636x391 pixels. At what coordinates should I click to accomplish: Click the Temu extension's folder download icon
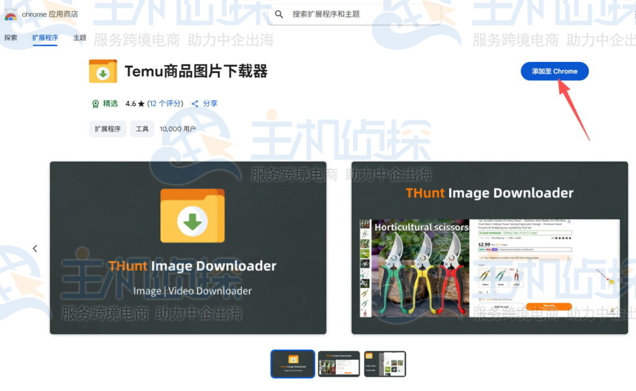click(x=103, y=71)
